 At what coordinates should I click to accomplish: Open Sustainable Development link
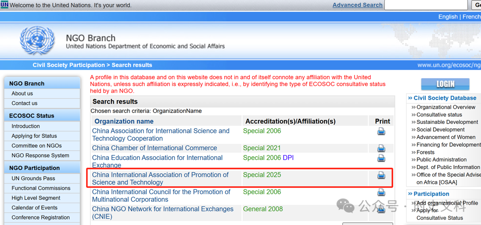pyautogui.click(x=447, y=122)
